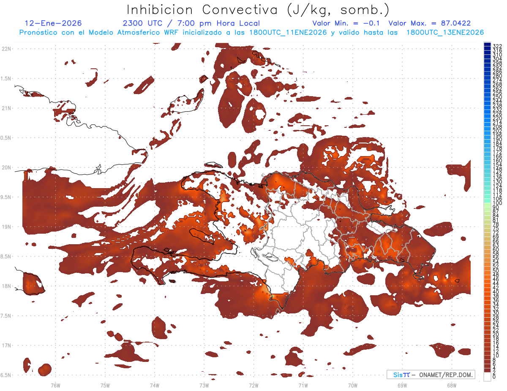Click the '75W' longitude label
The height and width of the screenshot is (391, 507).
point(105,385)
